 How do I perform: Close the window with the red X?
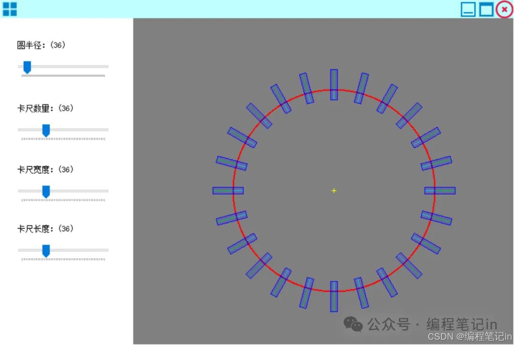504,9
